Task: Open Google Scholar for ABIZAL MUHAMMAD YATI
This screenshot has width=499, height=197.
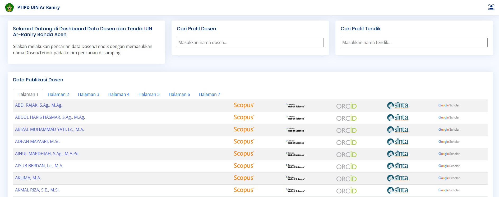Action: tap(449, 130)
